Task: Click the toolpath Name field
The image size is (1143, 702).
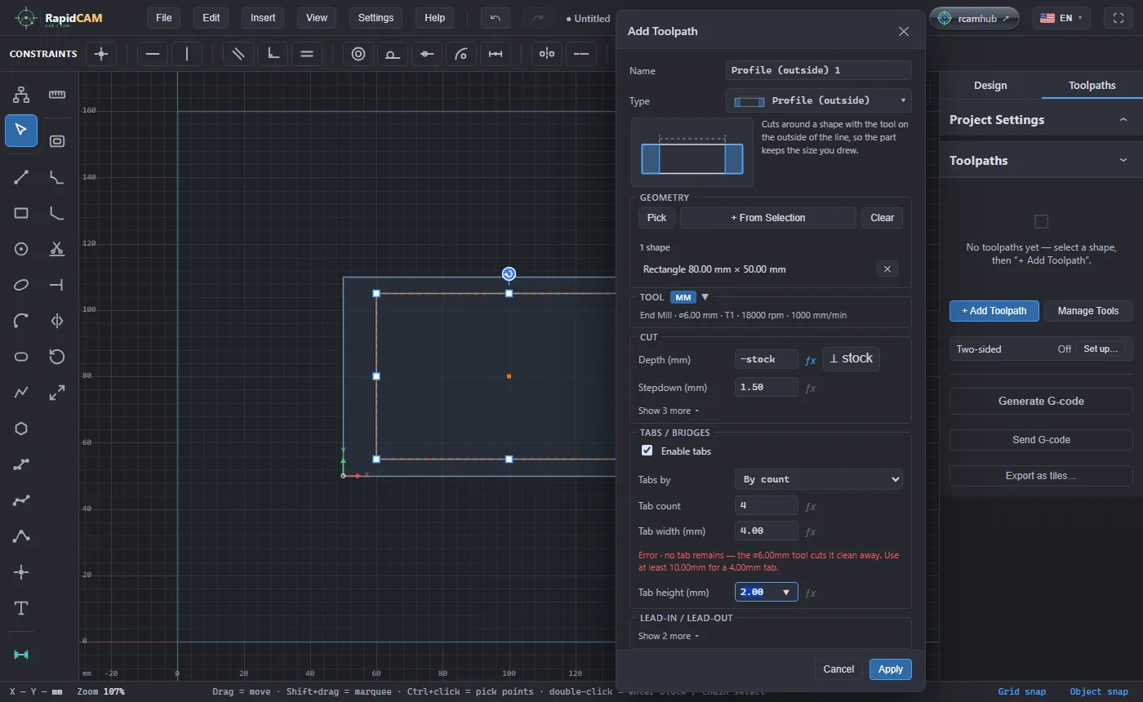Action: [x=819, y=70]
